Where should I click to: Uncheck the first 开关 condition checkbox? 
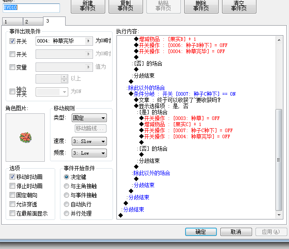(x=12, y=41)
